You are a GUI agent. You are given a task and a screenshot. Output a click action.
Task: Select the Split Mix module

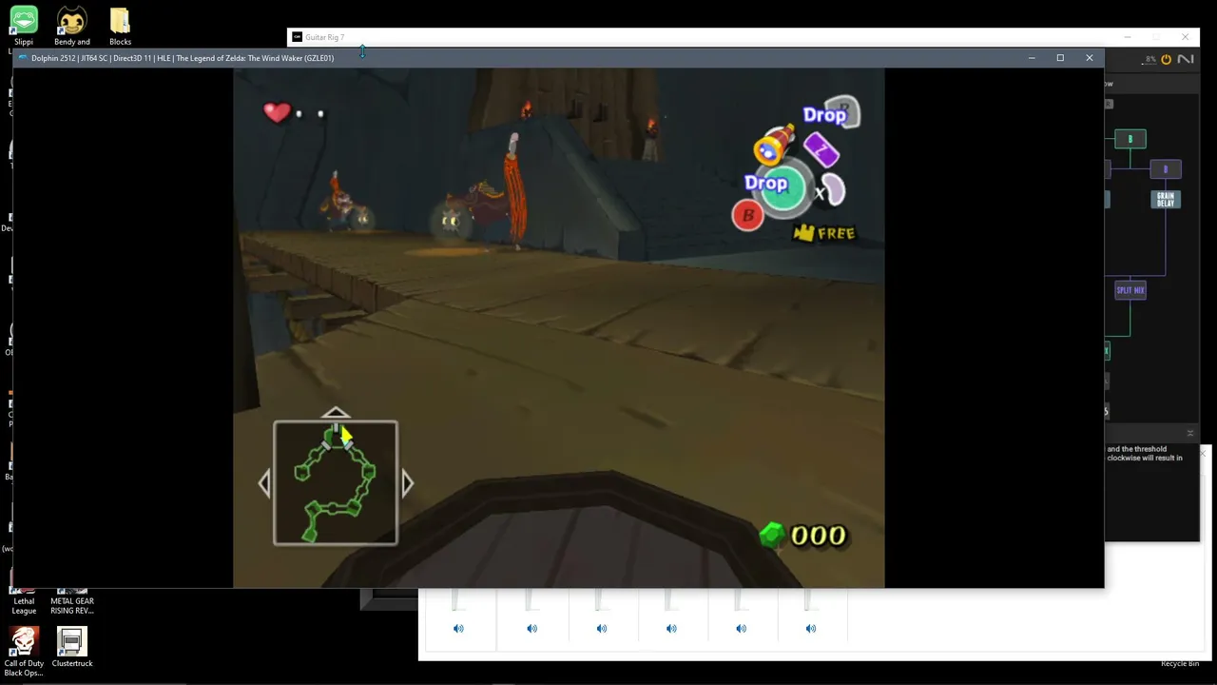click(x=1130, y=290)
